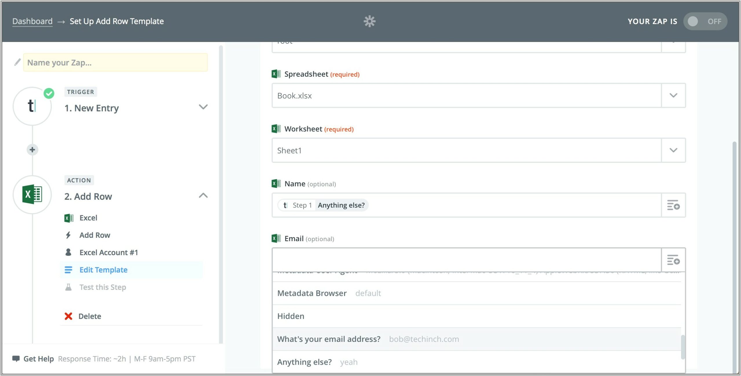
Task: Select the Name your Zap input field
Action: click(x=116, y=62)
